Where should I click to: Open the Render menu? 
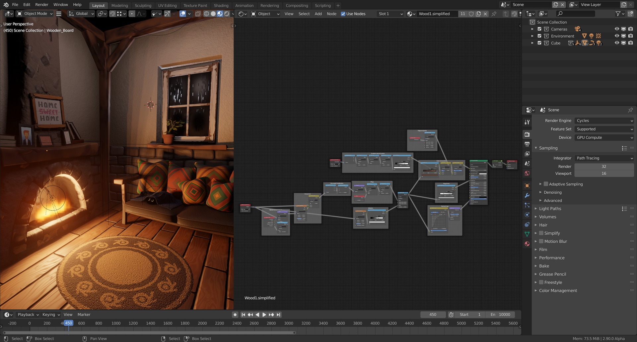41,4
